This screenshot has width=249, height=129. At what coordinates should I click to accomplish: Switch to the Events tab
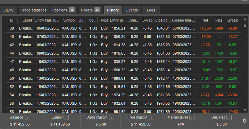tap(132, 10)
